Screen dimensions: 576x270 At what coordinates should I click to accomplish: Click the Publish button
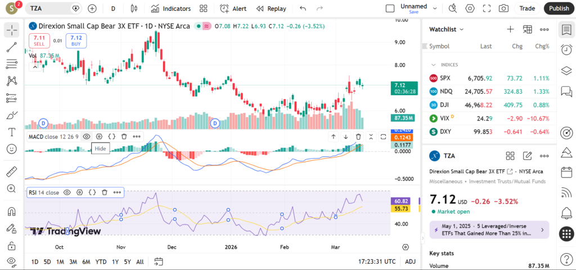559,8
